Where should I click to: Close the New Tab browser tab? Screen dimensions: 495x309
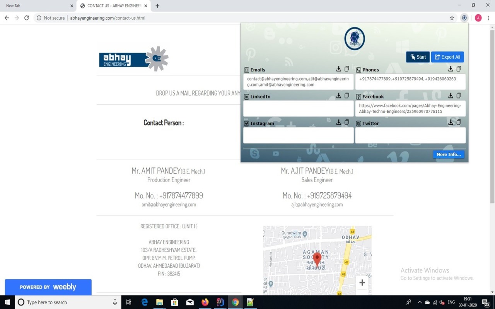72,6
